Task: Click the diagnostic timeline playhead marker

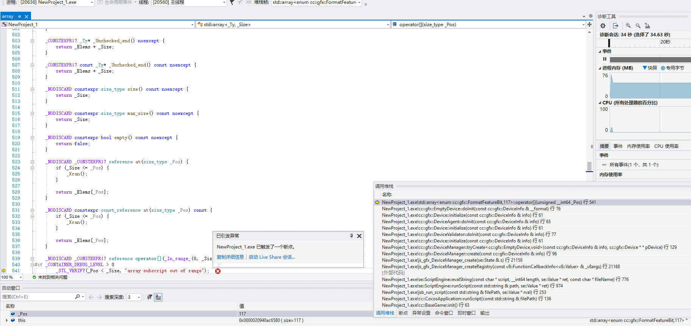Action: pos(609,43)
